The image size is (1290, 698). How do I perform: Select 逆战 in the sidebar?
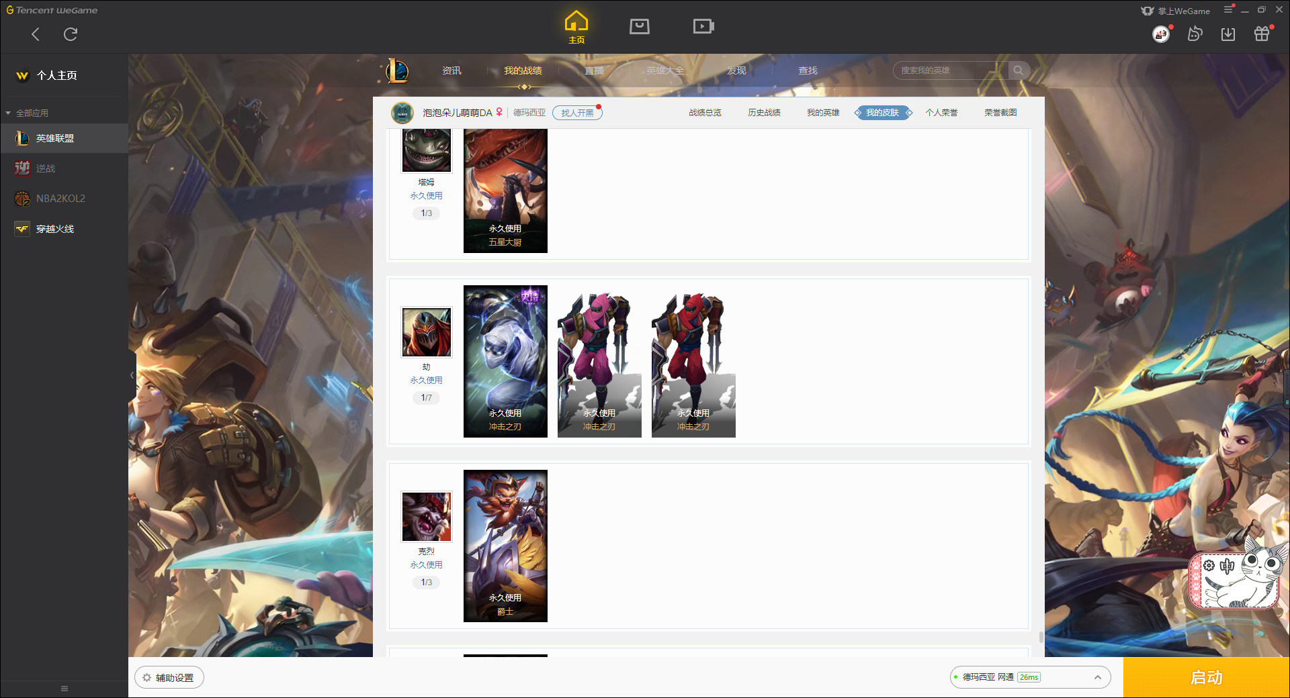click(x=64, y=168)
